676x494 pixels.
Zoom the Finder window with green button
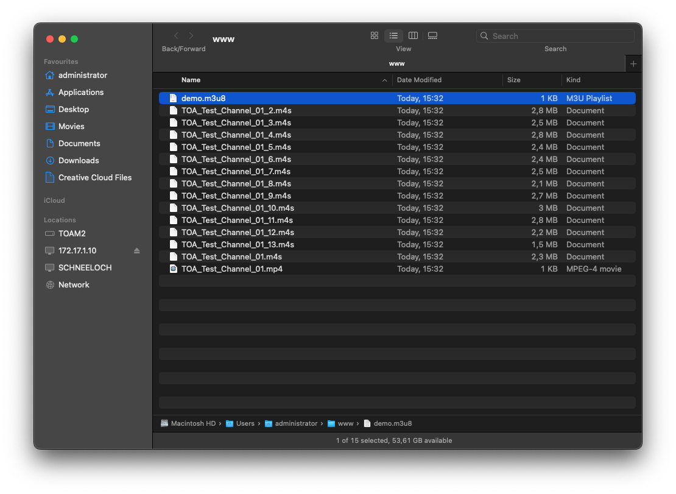point(74,39)
